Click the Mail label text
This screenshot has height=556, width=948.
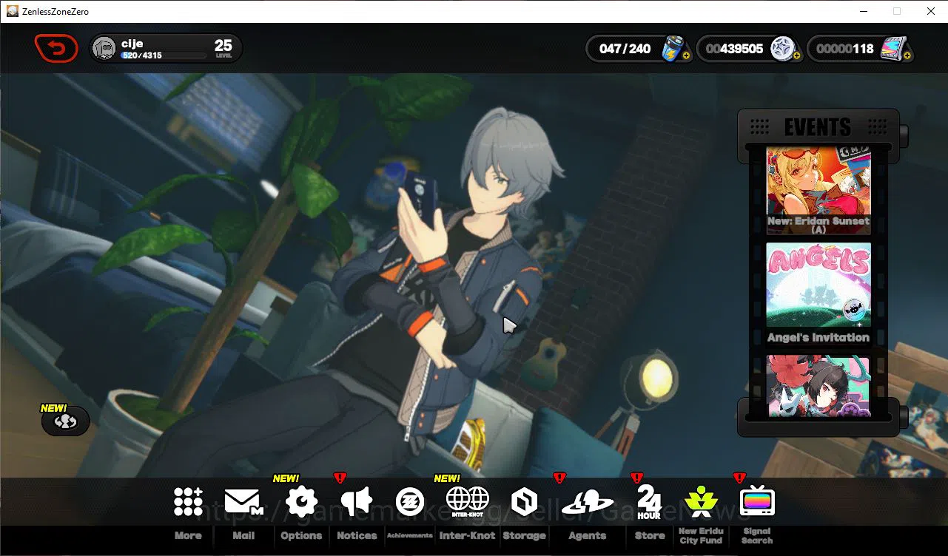click(x=243, y=535)
